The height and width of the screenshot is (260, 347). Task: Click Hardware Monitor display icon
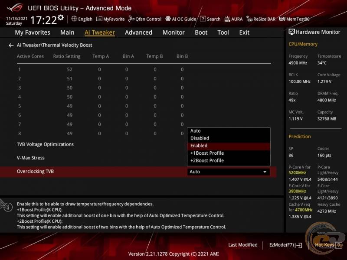(x=291, y=32)
